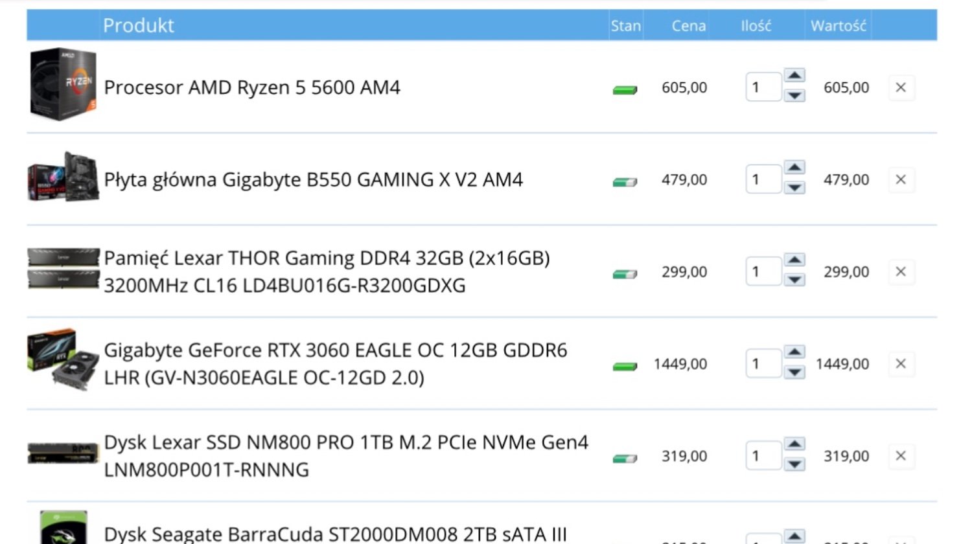Remove Gigabyte GeForce RTX 3060 EAGLE row
The height and width of the screenshot is (544, 972).
click(901, 363)
